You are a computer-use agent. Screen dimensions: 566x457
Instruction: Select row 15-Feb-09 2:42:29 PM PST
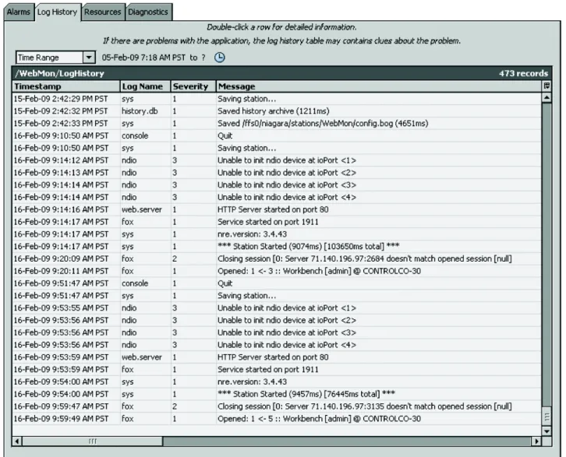(x=277, y=99)
